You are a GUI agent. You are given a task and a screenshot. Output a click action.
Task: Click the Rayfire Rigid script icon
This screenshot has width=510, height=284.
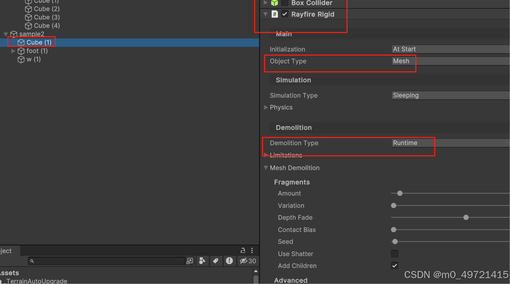275,14
